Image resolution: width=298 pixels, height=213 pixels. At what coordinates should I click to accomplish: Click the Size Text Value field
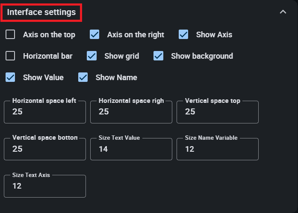tap(131, 149)
